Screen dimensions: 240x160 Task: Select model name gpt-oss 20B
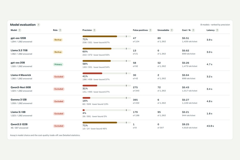click(x=18, y=63)
